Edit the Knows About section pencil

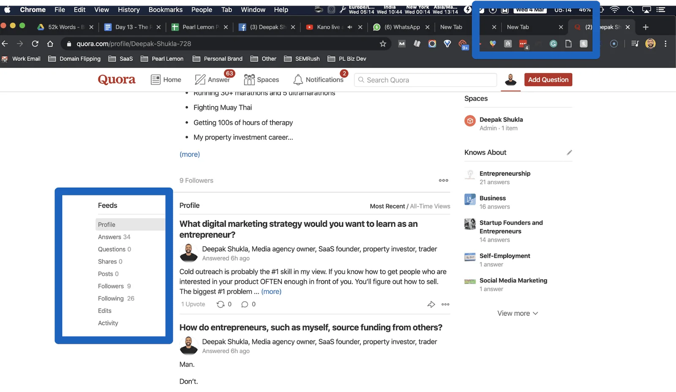569,152
